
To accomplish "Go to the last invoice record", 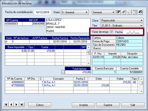I will point(22,104).
